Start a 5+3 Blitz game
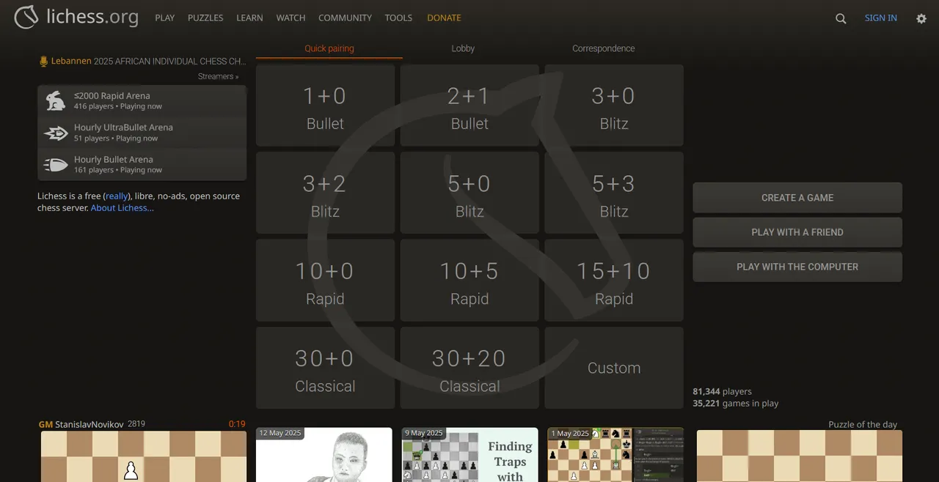939x482 pixels. pos(614,193)
